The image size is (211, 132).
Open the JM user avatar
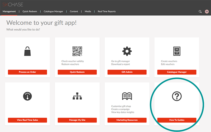(207, 12)
